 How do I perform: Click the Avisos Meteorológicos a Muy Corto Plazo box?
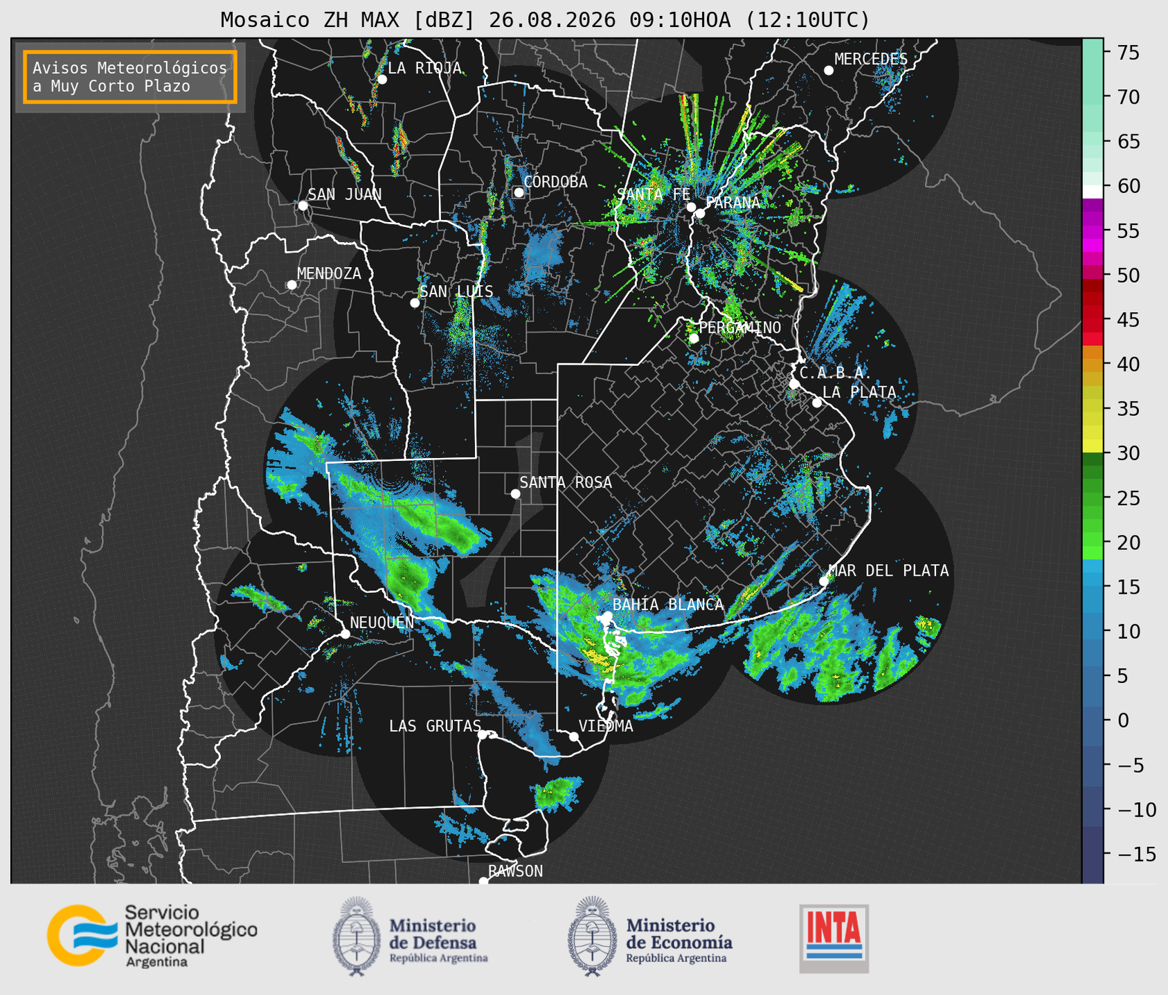coord(130,77)
